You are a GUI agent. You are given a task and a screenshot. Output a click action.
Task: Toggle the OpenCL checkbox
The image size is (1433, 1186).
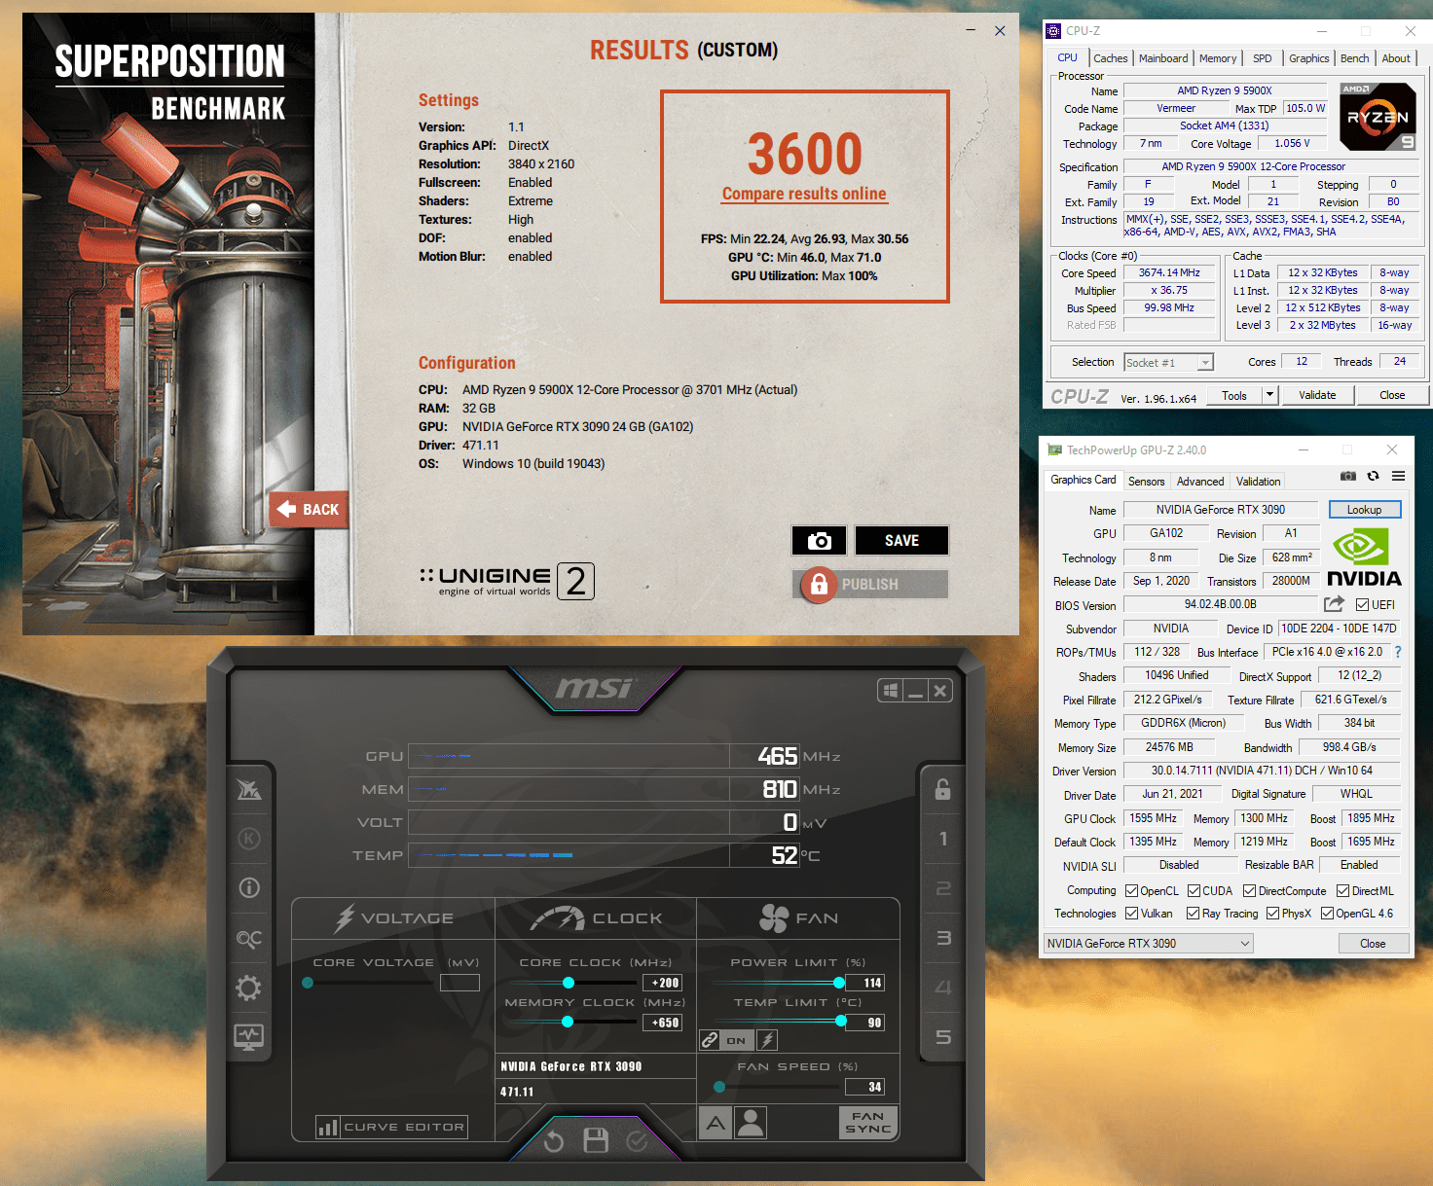click(x=1131, y=891)
